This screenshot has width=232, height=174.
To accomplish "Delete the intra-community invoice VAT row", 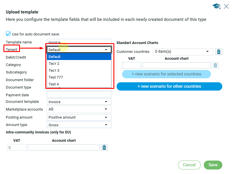I will tap(104, 147).
